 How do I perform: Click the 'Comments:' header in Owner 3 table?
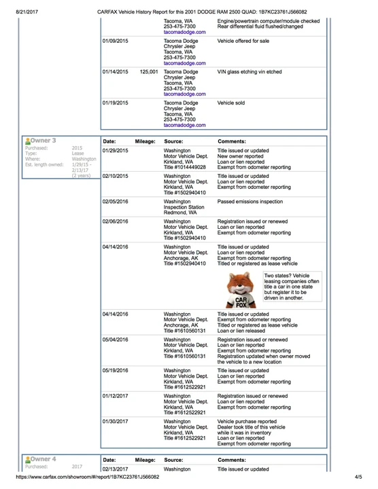(232, 141)
